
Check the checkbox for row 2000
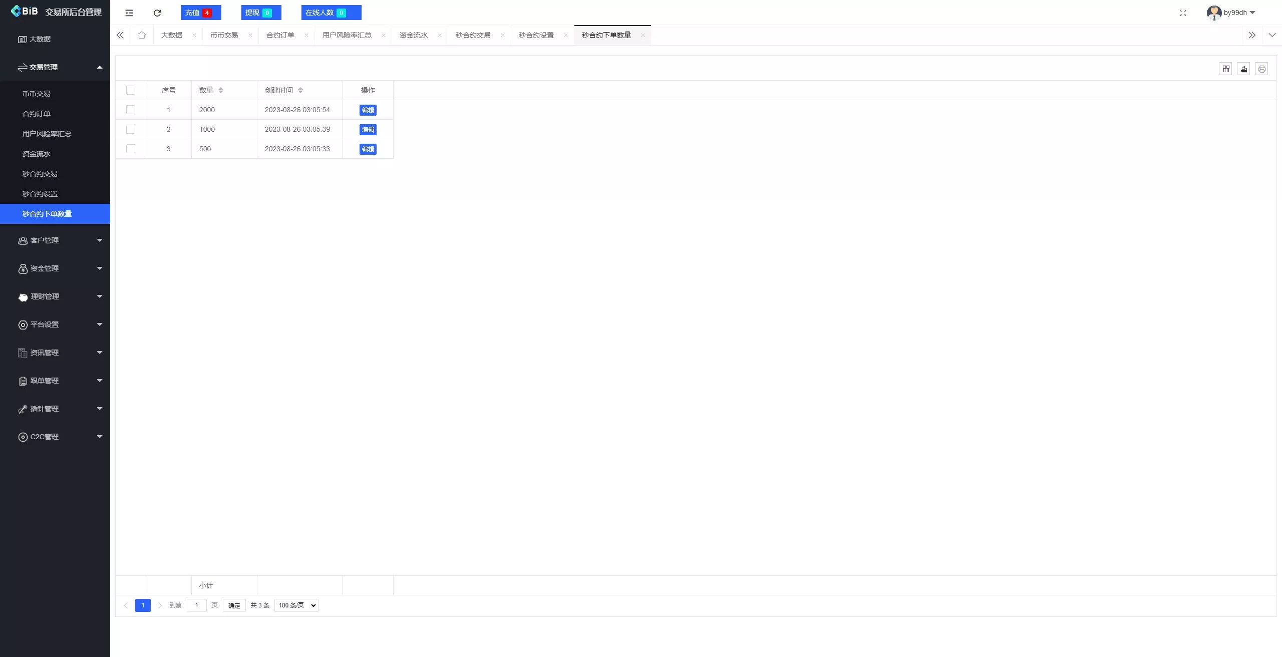(131, 109)
